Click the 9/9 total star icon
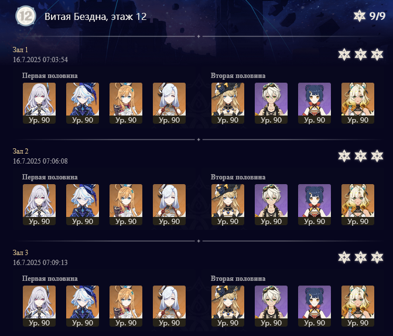This screenshot has height=336, width=393. (x=360, y=16)
